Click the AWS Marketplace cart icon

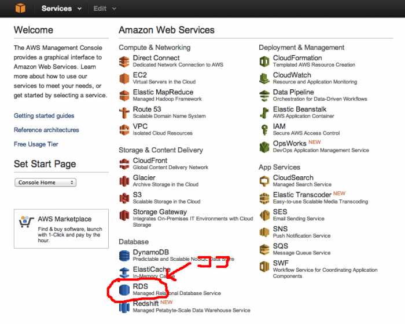tap(27, 222)
